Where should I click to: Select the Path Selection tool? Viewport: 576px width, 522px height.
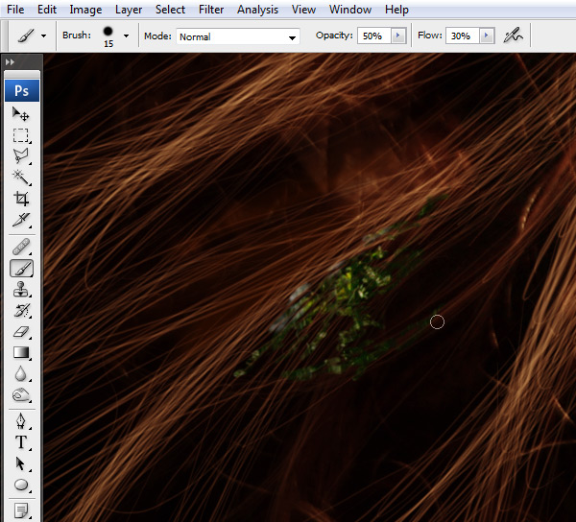(x=21, y=463)
